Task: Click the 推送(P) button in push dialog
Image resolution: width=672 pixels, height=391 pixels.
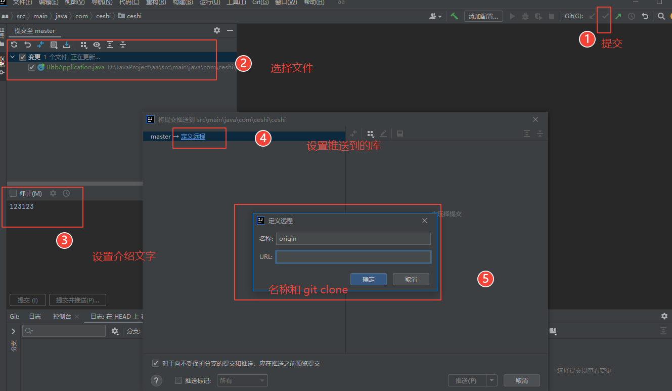Action: (467, 380)
